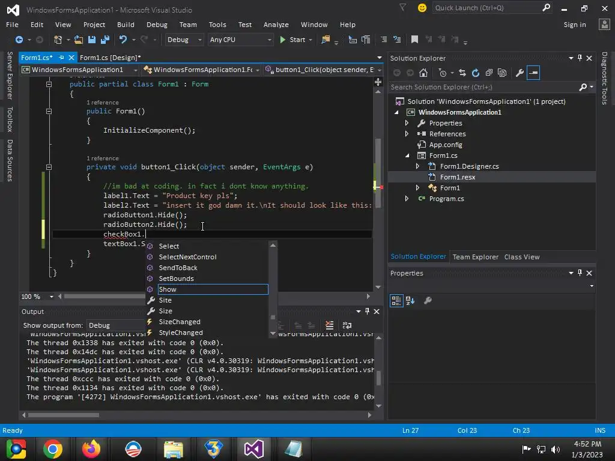Collapse the Form1 class outline

[49, 84]
